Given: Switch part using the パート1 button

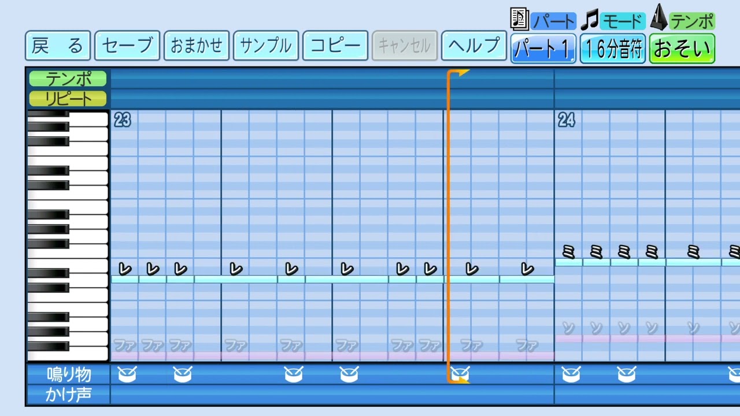Looking at the screenshot, I should click(x=543, y=49).
